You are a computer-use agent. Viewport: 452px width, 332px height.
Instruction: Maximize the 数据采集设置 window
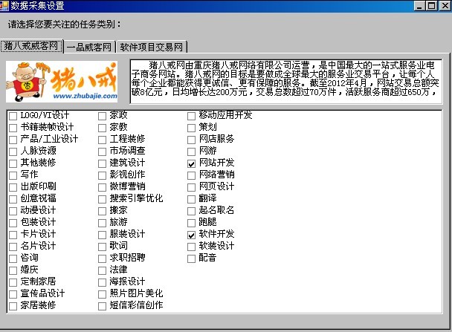[431, 6]
